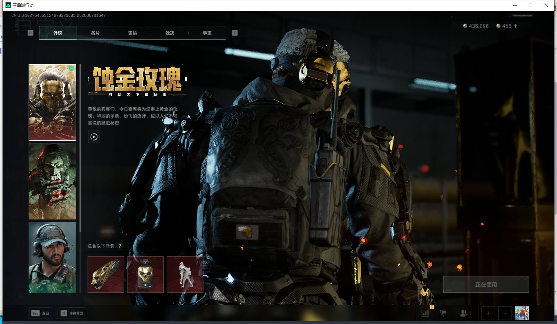The image size is (557, 324).
Task: Open the bar chart statistics icon
Action: (425, 313)
